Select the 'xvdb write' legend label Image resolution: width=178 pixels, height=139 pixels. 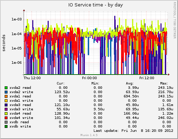tap(20, 126)
